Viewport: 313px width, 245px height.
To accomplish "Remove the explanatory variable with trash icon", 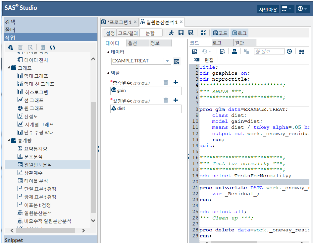I will coord(166,100).
